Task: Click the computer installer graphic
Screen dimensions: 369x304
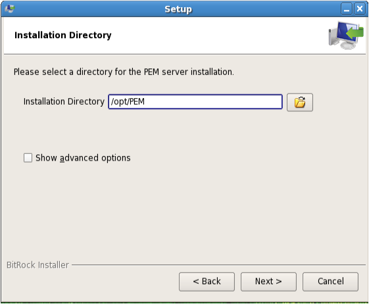Action: 346,36
